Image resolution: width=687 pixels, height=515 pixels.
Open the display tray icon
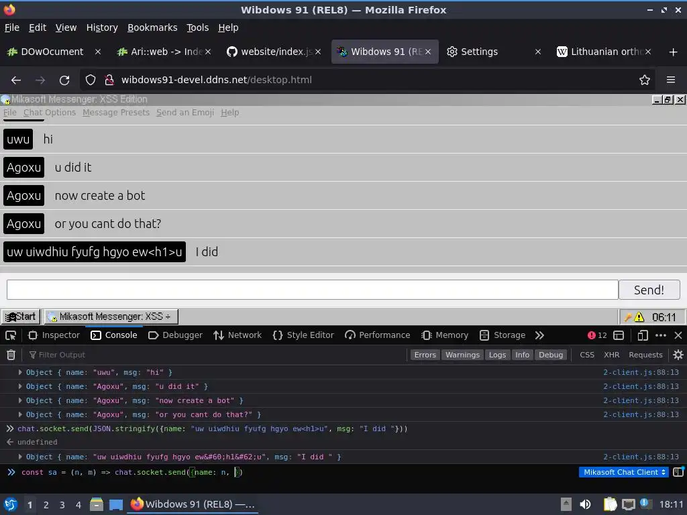[x=628, y=504]
